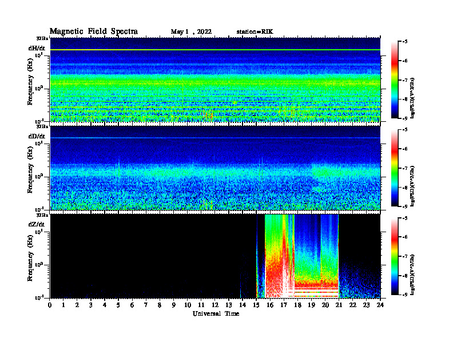
Task: Click hour tick label '10' on time axis
Action: tap(188, 305)
